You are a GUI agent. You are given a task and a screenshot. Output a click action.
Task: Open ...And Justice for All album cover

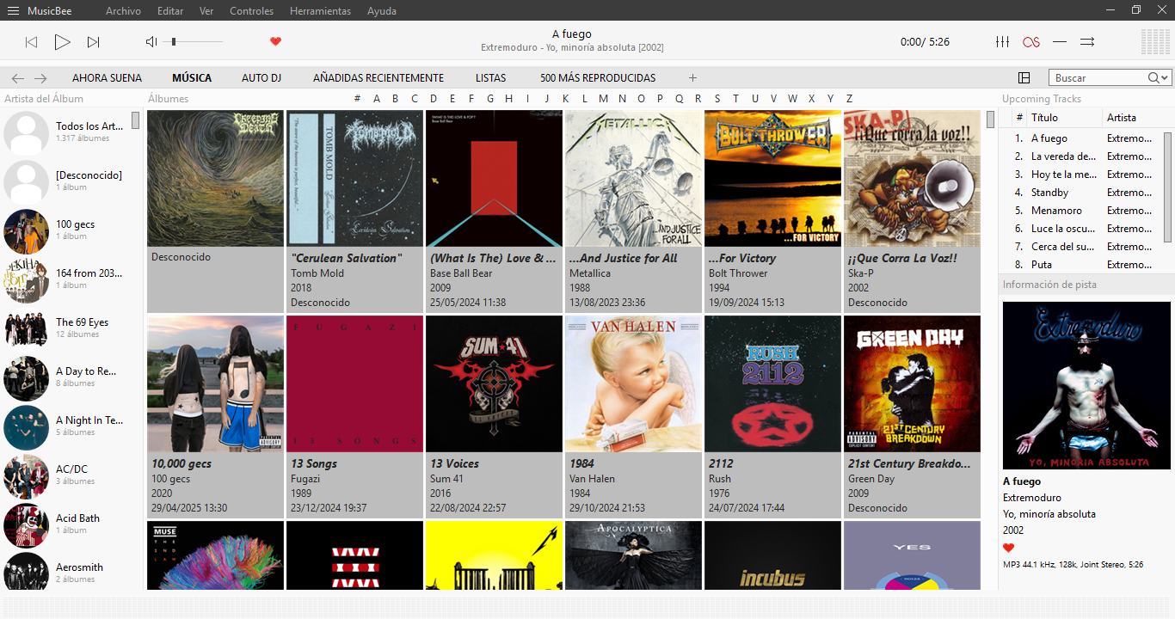633,179
